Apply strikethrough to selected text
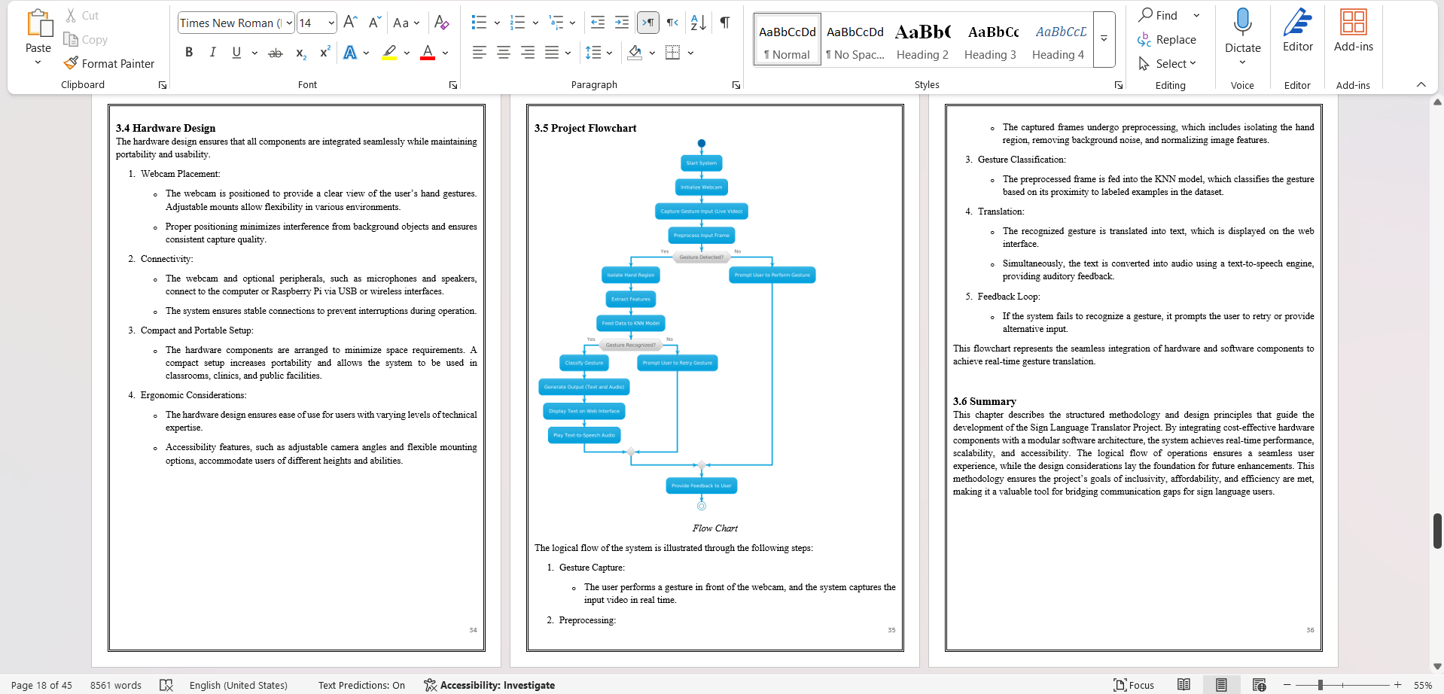The image size is (1444, 694). pyautogui.click(x=275, y=52)
